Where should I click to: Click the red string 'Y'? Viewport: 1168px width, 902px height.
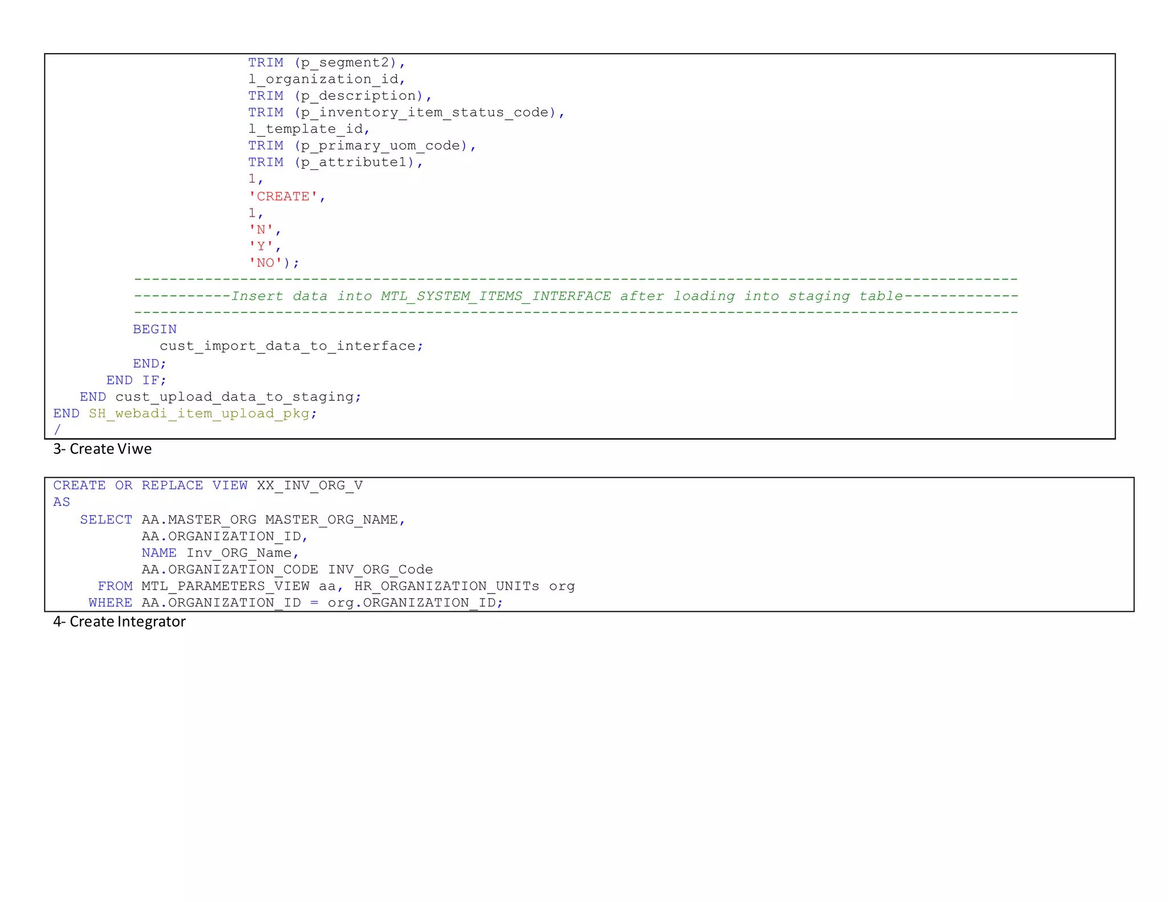[261, 246]
